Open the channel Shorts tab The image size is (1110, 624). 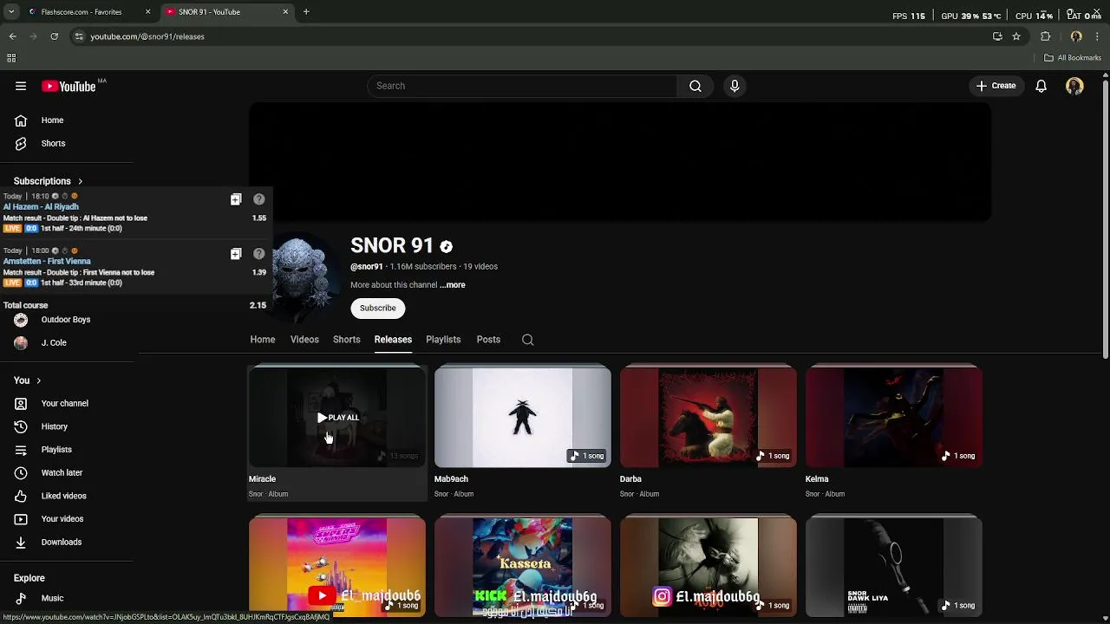pyautogui.click(x=346, y=340)
